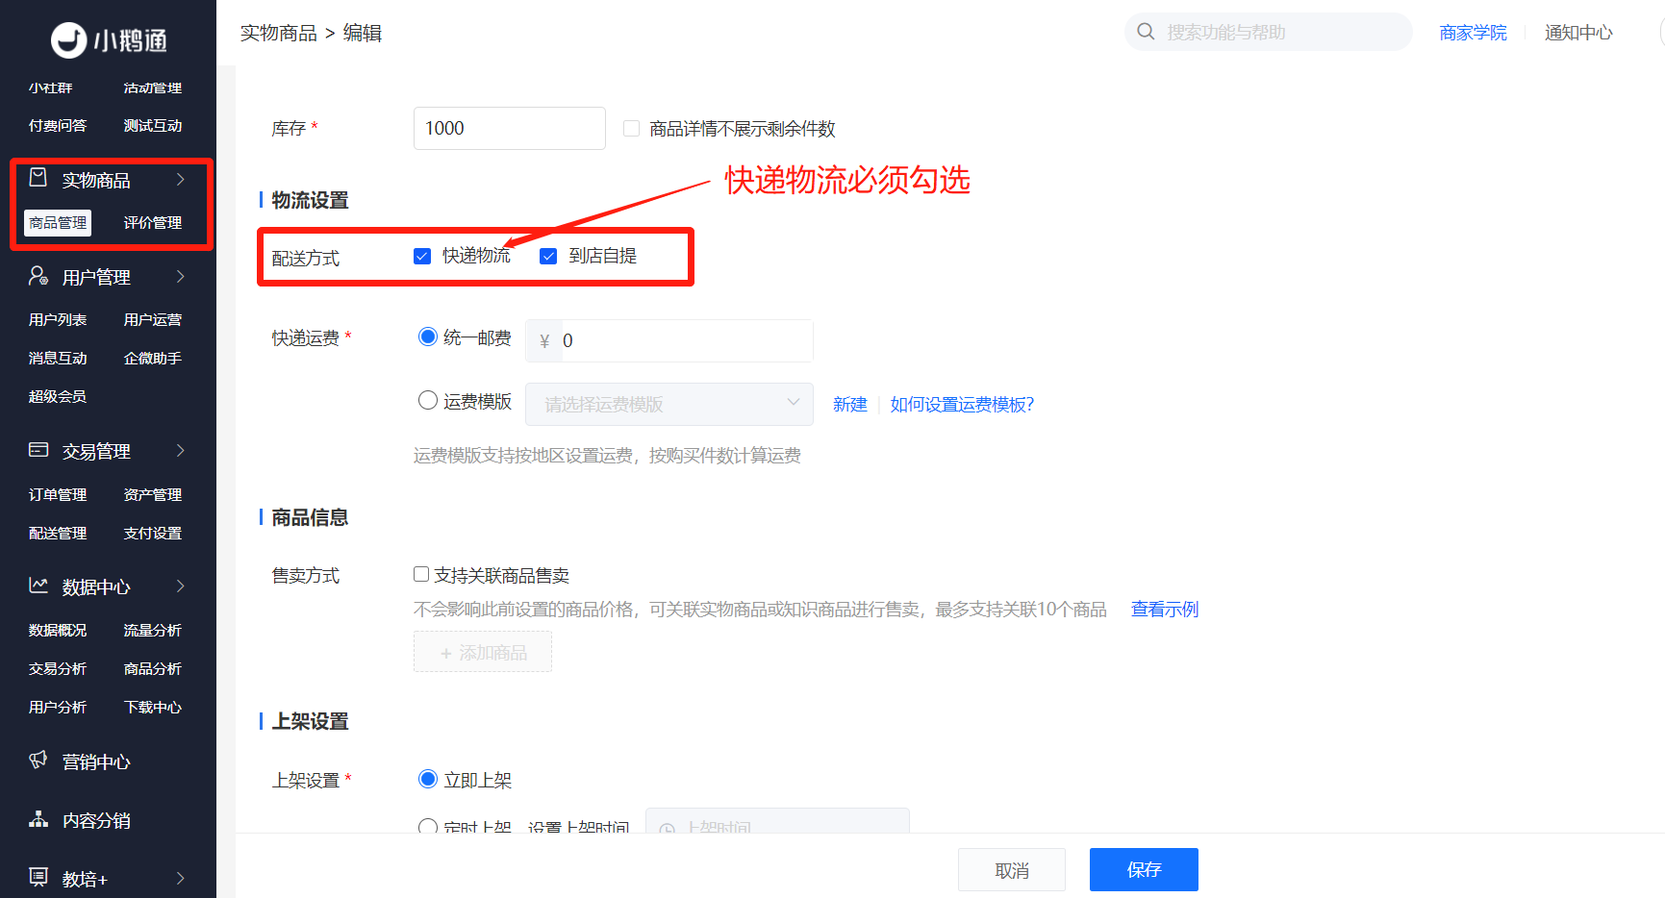Screen dimensions: 1665x898
Task: Click the 数据中心 chart icon
Action: coord(38,586)
